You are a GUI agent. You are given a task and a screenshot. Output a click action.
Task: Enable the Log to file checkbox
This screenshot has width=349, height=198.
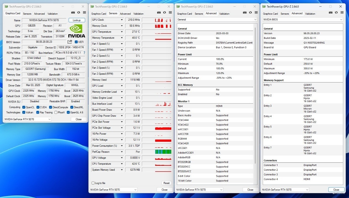pyautogui.click(x=93, y=183)
